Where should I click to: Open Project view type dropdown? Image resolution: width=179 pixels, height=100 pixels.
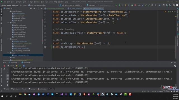tap(8, 8)
